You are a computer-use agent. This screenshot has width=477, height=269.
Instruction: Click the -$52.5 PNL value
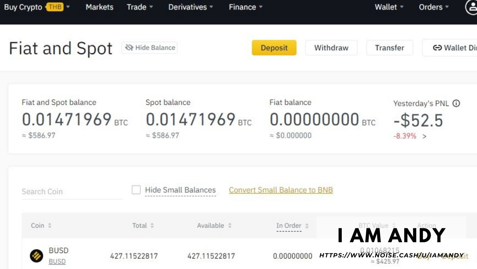click(418, 120)
